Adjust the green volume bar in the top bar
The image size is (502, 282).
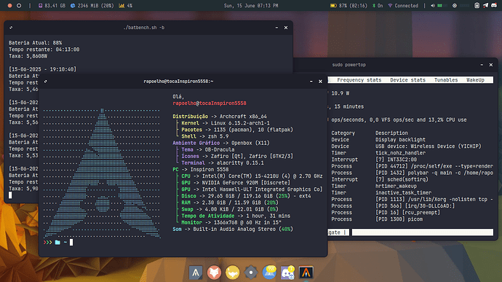442,5
